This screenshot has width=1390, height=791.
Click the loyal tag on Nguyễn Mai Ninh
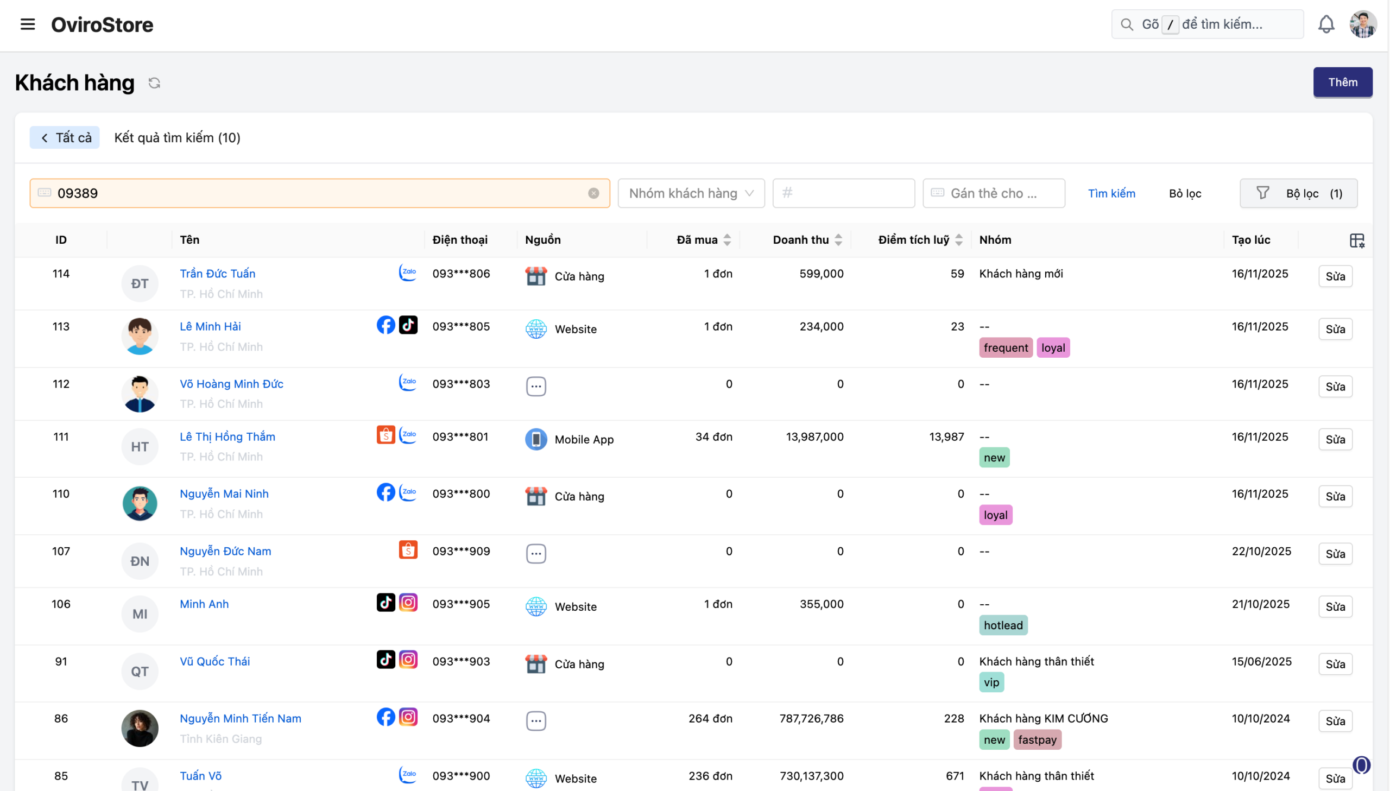[995, 515]
